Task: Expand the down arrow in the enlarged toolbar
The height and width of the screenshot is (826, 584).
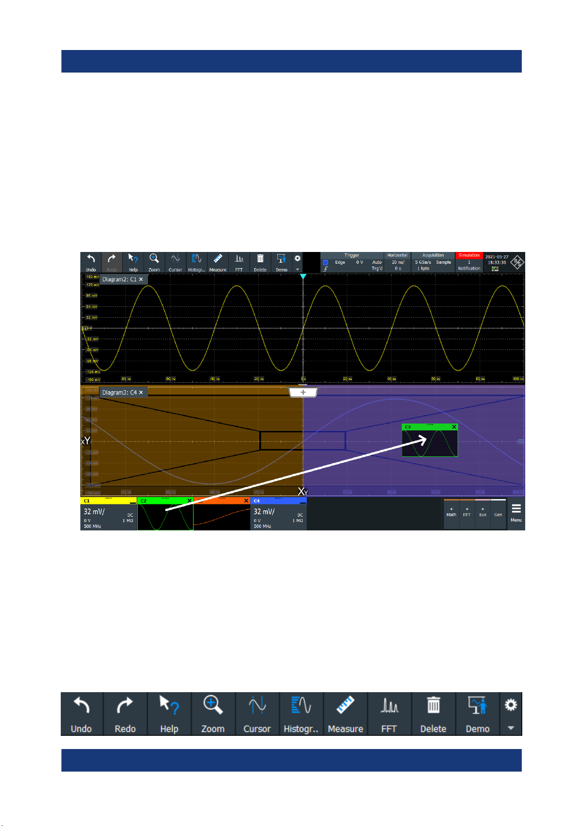Action: tap(511, 728)
